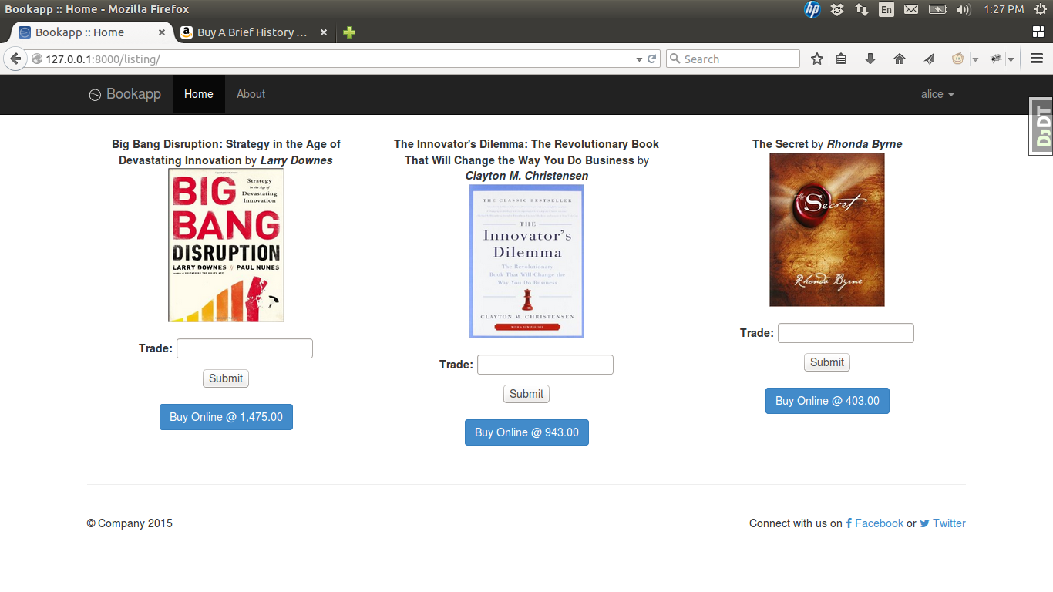
Task: Submit trade for The Innovator's Dilemma
Action: [526, 394]
